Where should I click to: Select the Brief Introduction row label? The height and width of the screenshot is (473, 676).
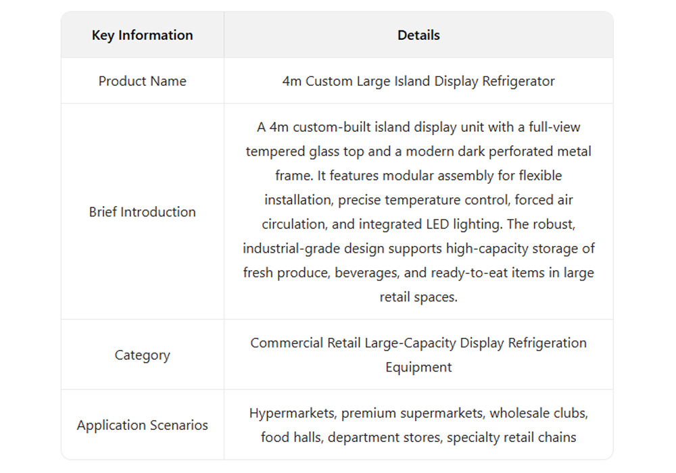[142, 211]
